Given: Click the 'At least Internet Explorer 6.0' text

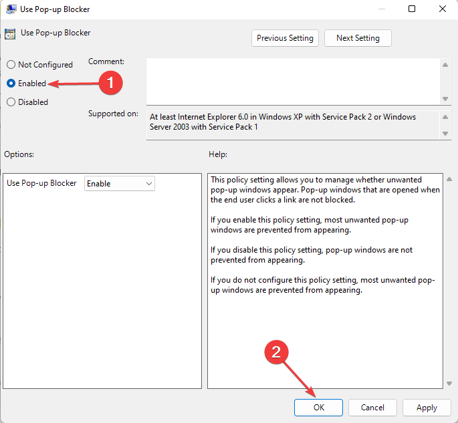Looking at the screenshot, I should click(283, 122).
